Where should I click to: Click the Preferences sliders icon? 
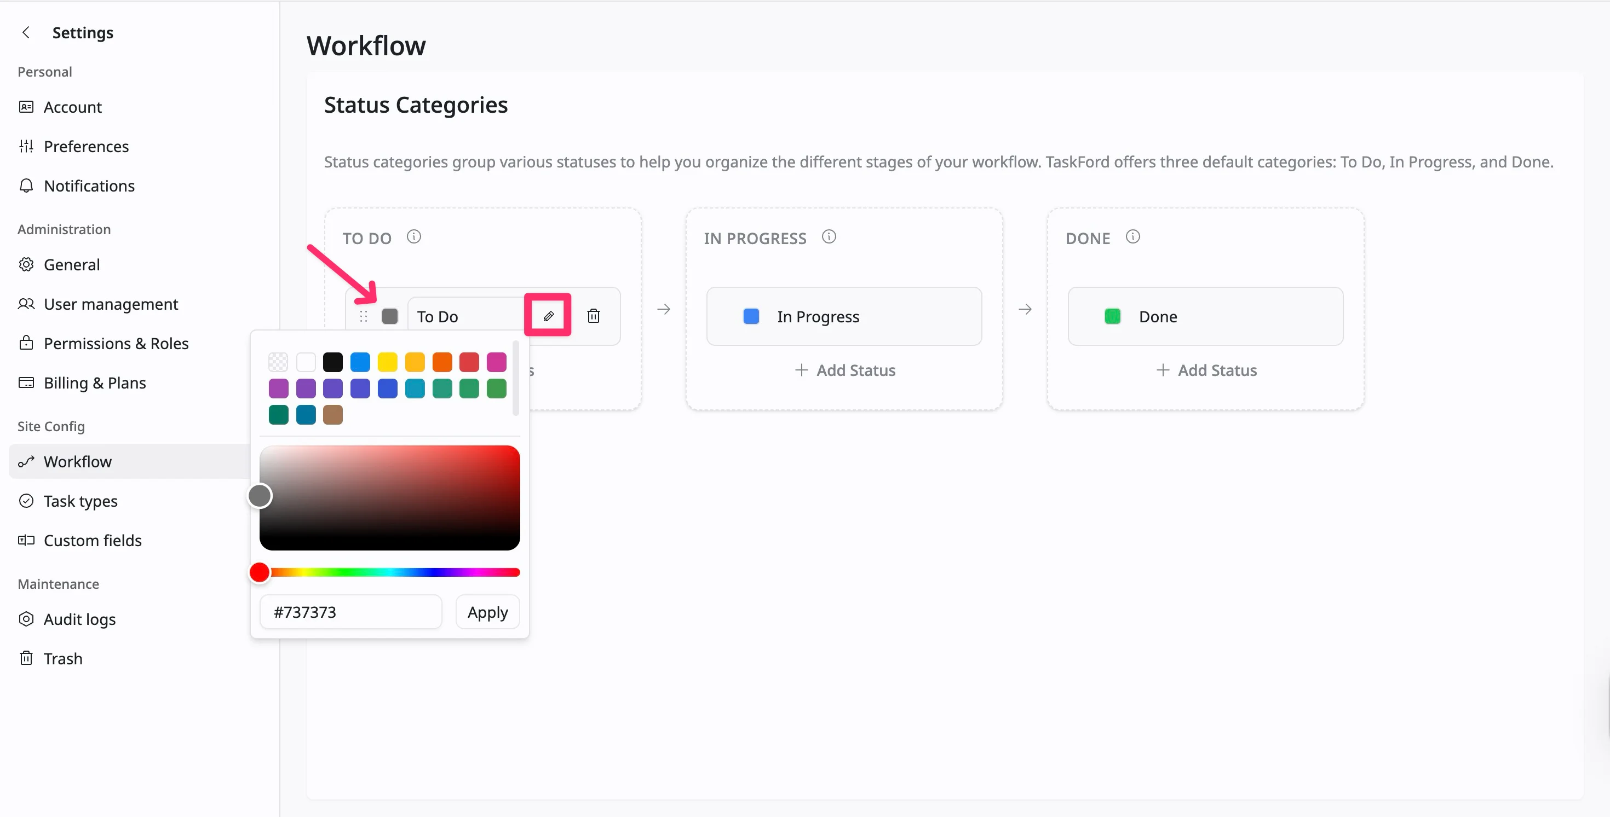click(26, 146)
